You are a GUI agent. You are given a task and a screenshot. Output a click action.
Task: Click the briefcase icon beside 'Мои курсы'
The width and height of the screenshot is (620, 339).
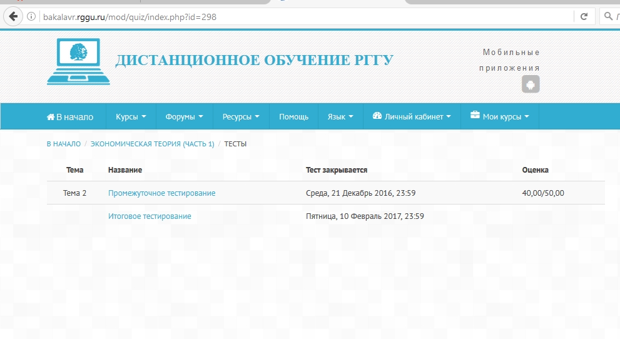tap(475, 116)
